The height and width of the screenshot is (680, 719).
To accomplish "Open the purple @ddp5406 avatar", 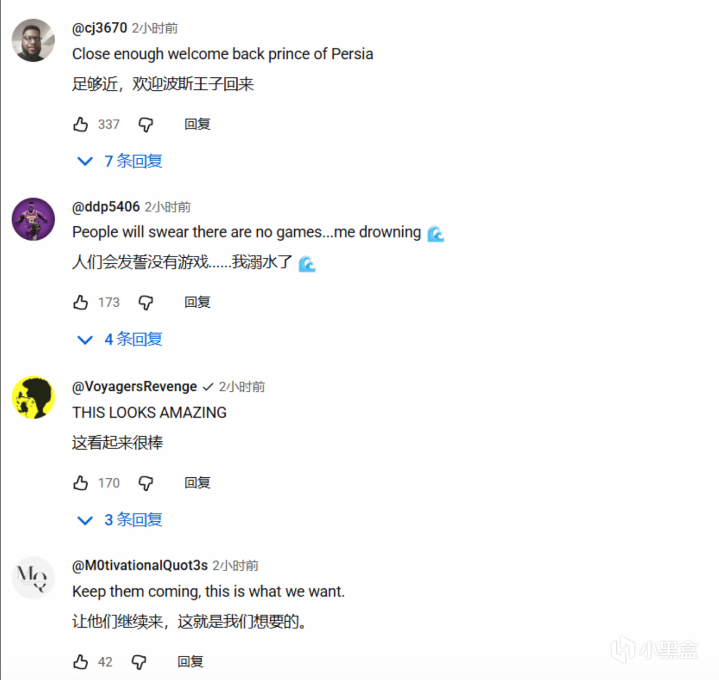I will pos(34,219).
